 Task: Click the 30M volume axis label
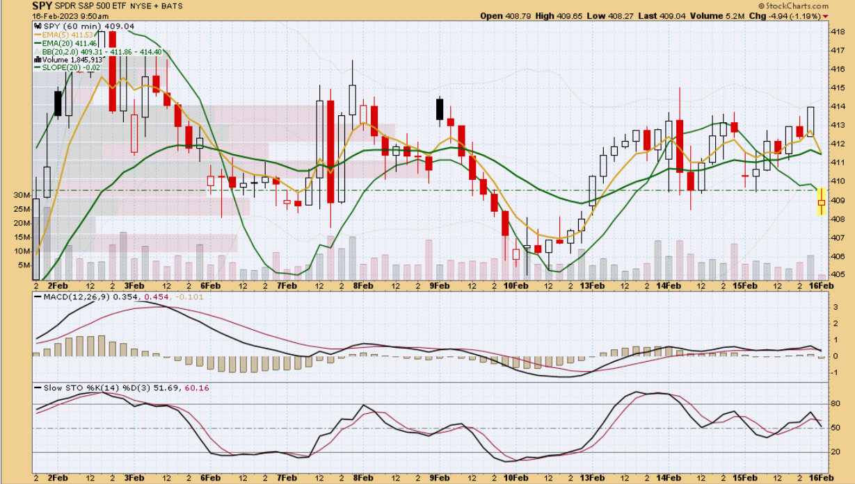(x=22, y=196)
